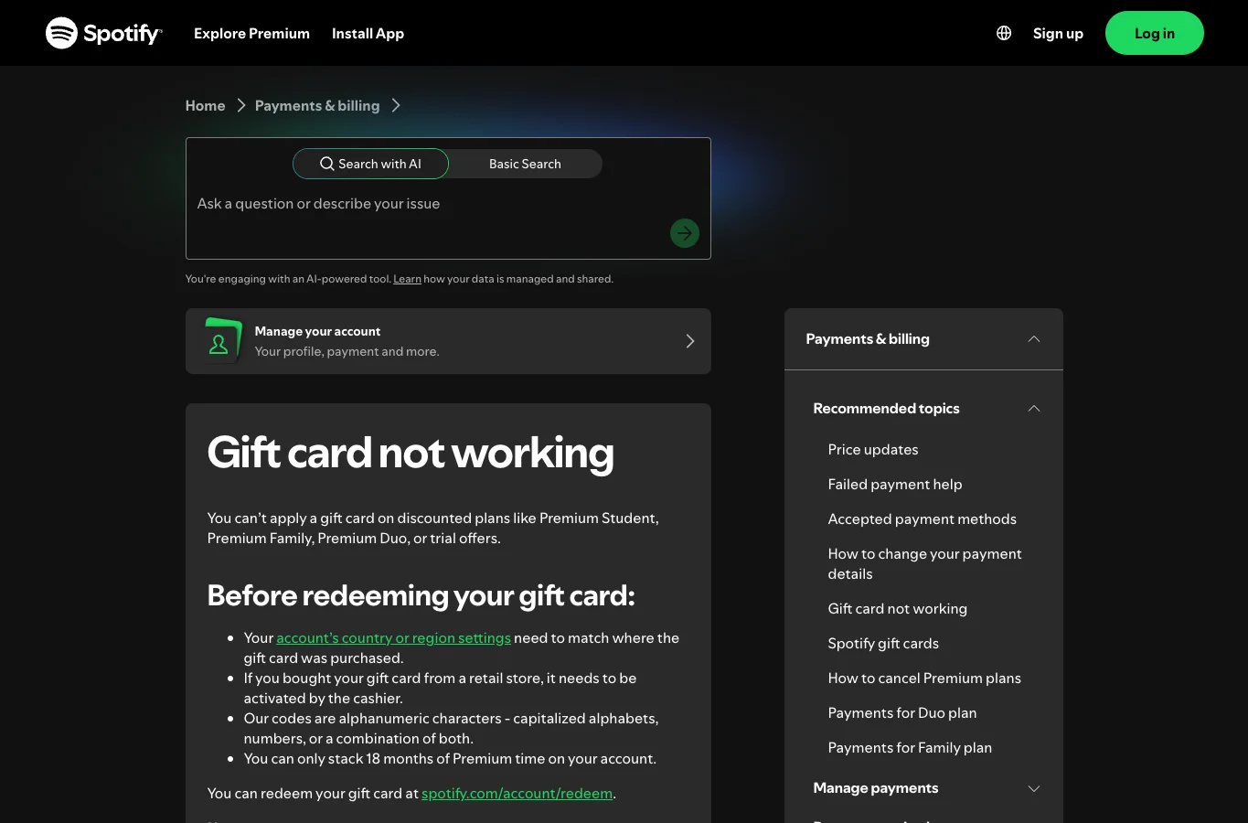Open the Manage your account card
The image size is (1248, 823).
(x=448, y=341)
